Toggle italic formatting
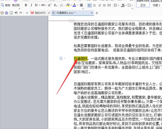Image resolution: width=162 pixels, height=129 pixels. click(31, 5)
